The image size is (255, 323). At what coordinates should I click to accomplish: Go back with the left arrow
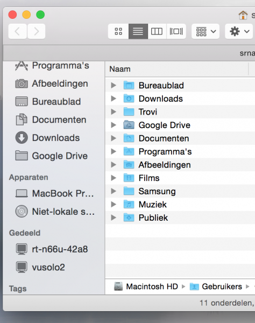coord(18,31)
